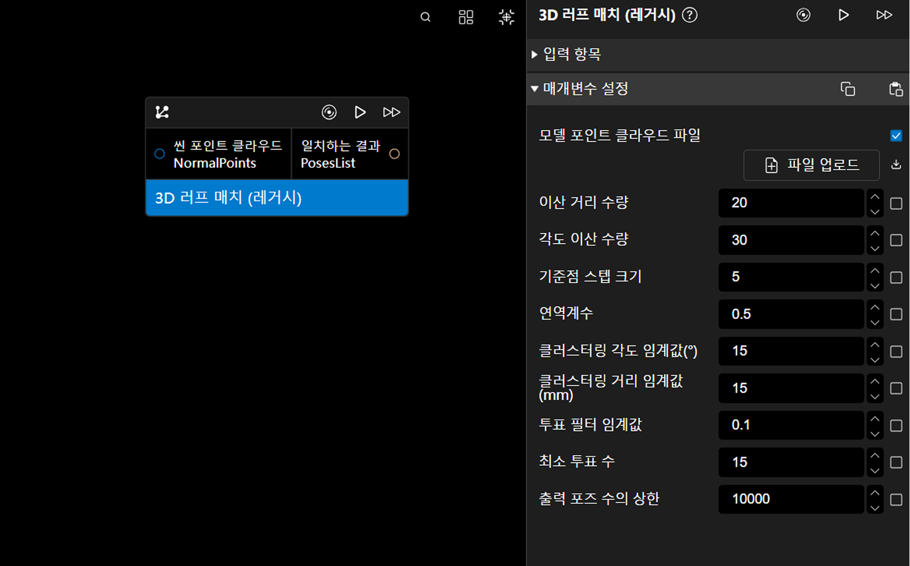910x566 pixels.
Task: Expand the 입력 항목 section
Action: (534, 54)
